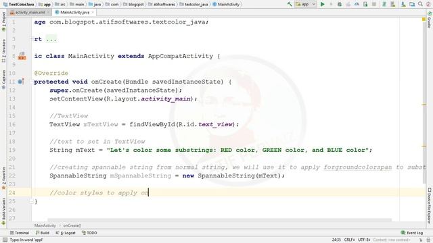
Task: Click the onCreate() item in editor breadcrumb bar
Action: click(72, 225)
